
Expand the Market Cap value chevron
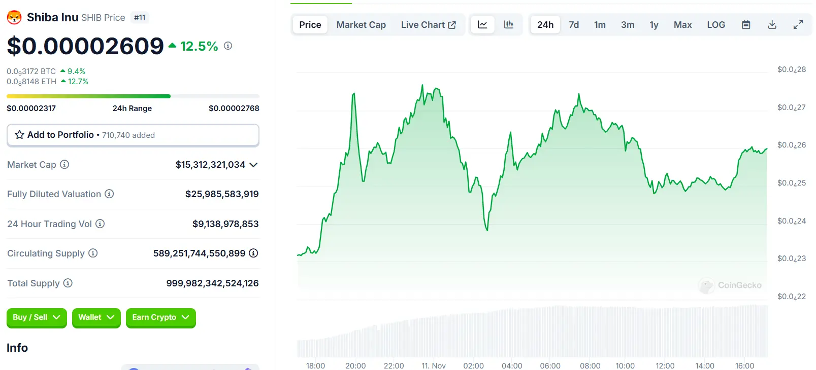254,165
